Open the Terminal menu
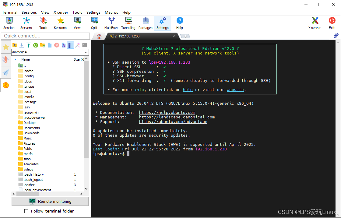Viewport: 341px width, 218px height. click(10, 12)
